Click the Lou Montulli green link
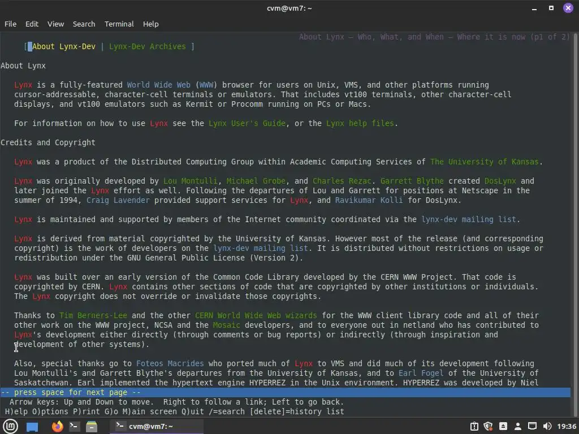The image size is (579, 434). click(x=190, y=181)
